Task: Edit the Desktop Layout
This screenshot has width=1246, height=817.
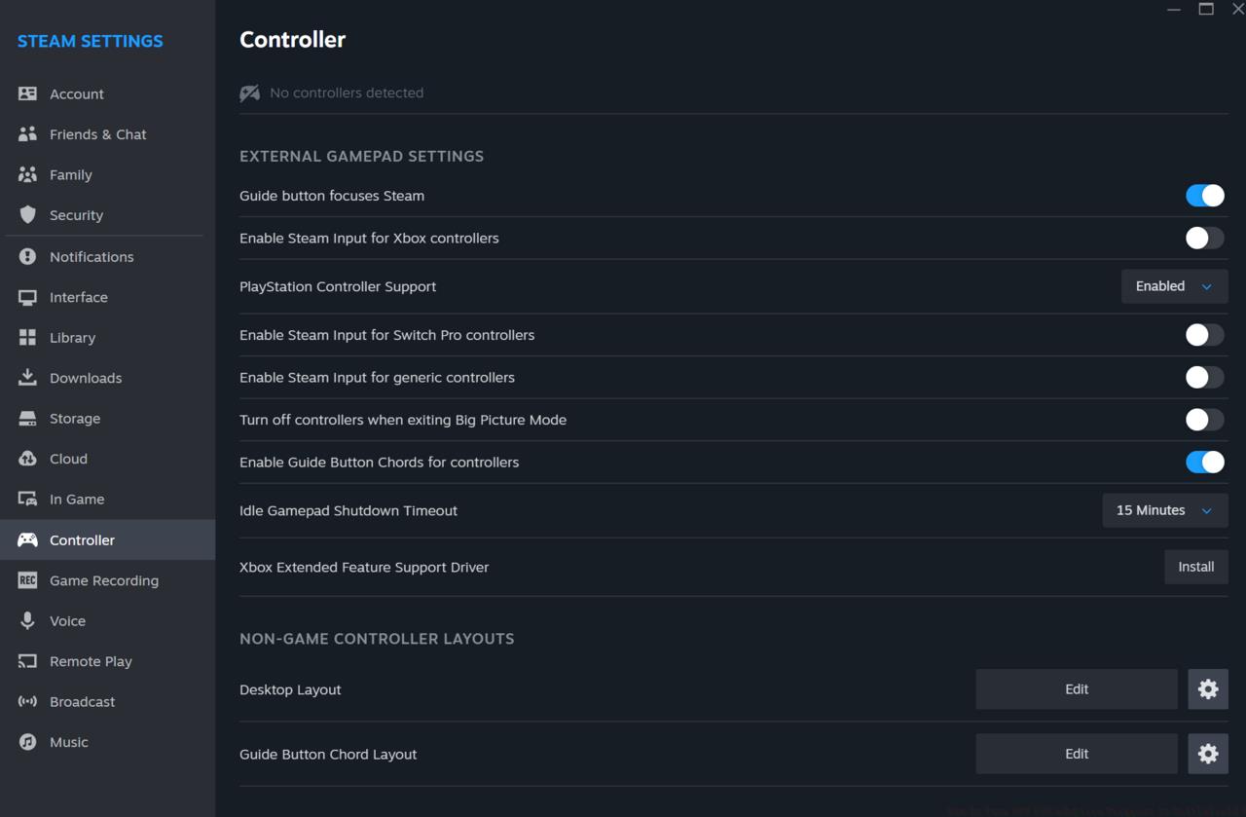Action: [1076, 689]
